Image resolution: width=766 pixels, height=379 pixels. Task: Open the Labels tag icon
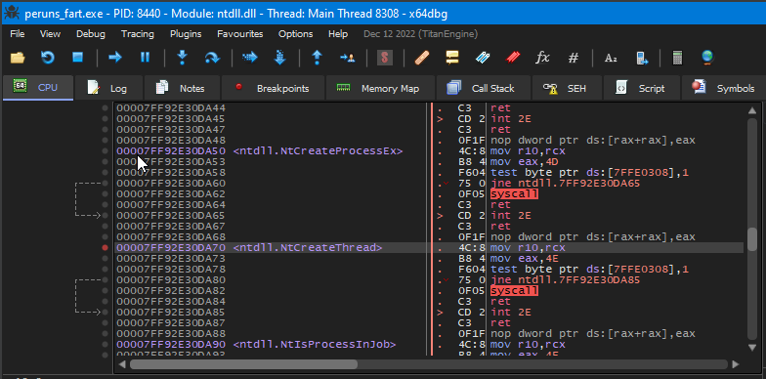coord(483,58)
